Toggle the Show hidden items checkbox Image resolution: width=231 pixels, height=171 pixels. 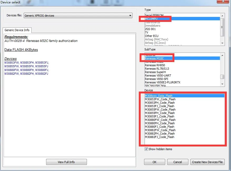click(x=146, y=149)
